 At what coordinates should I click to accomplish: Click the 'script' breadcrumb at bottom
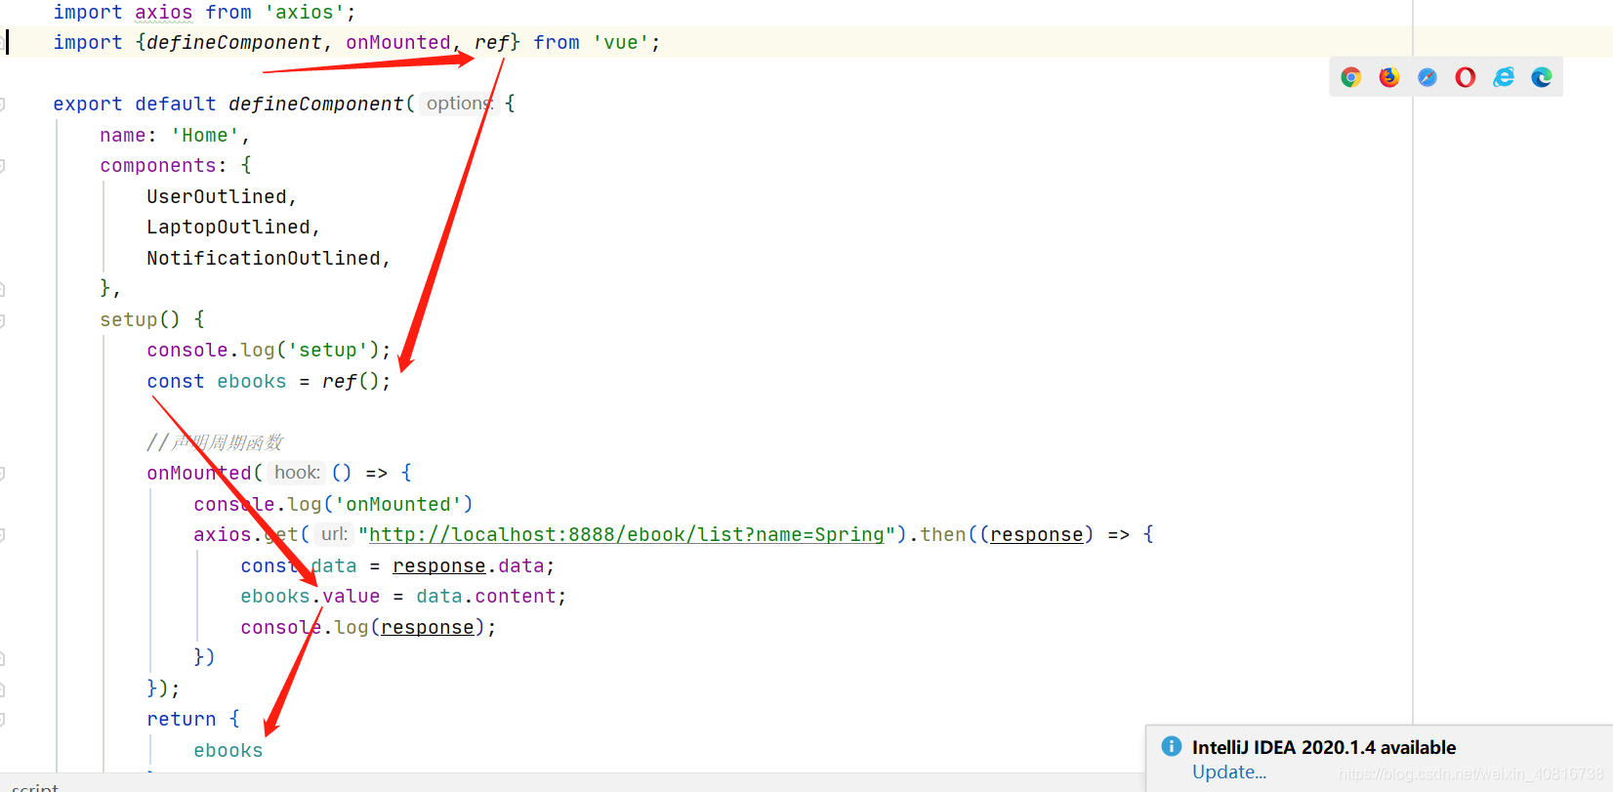pyautogui.click(x=35, y=787)
